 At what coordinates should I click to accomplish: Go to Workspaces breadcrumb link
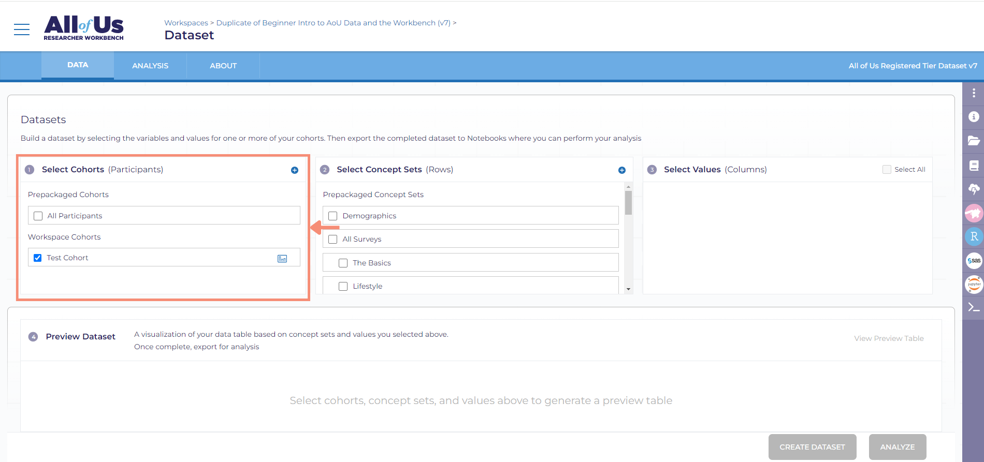pyautogui.click(x=186, y=23)
